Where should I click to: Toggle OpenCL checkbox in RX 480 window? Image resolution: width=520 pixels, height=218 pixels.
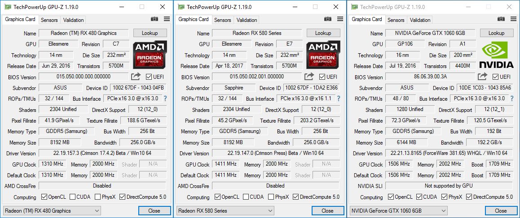tap(44, 197)
